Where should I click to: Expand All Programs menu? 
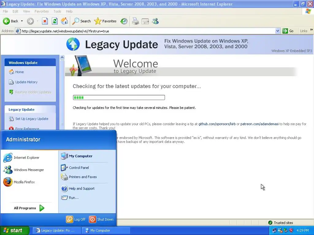point(29,208)
